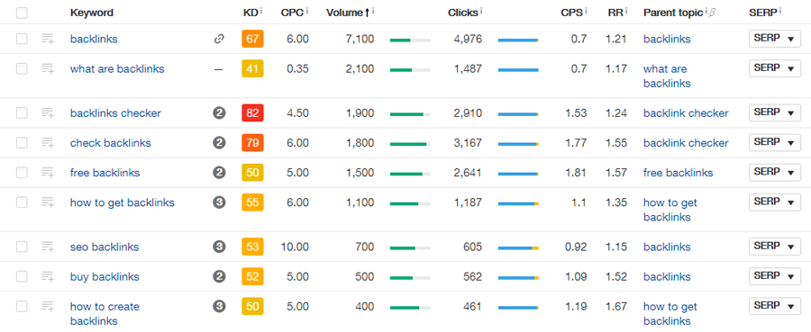Open the 'backlinks' keyword link

click(x=94, y=40)
